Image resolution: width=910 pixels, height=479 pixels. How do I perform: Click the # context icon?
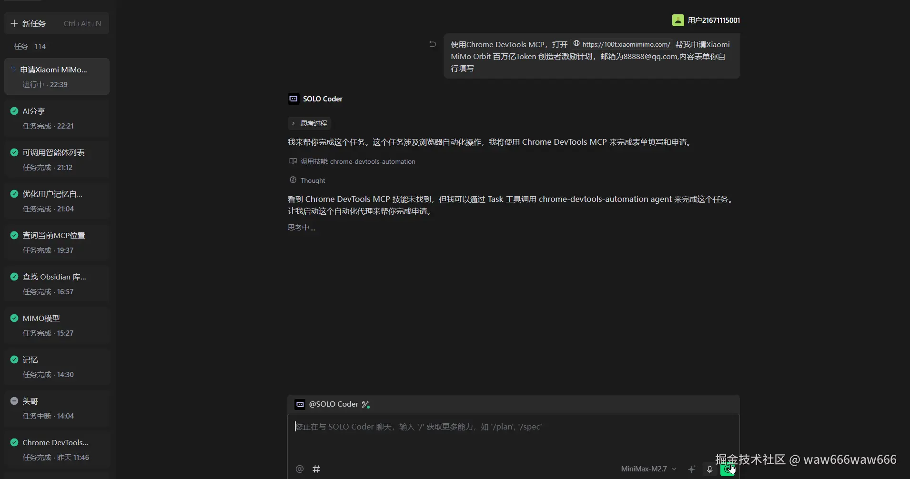coord(316,469)
